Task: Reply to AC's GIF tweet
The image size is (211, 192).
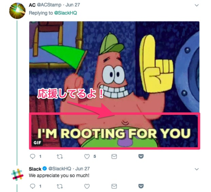Action: pyautogui.click(x=32, y=156)
